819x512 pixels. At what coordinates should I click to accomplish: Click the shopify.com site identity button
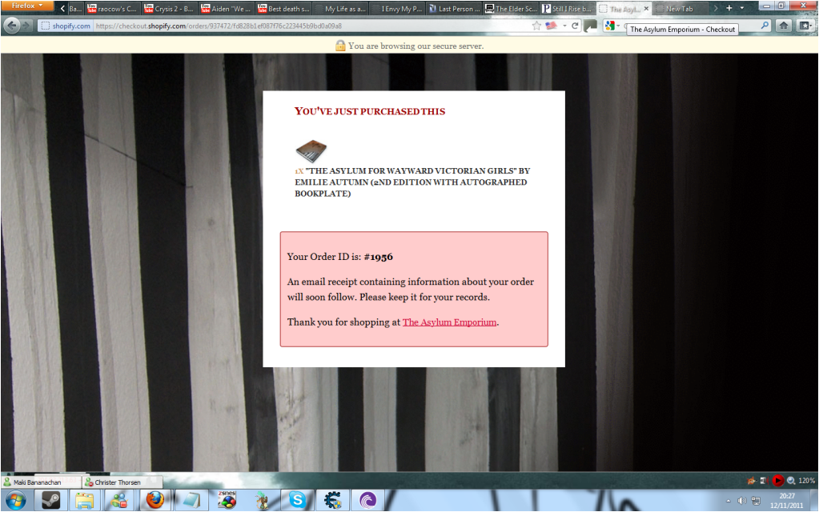click(66, 26)
